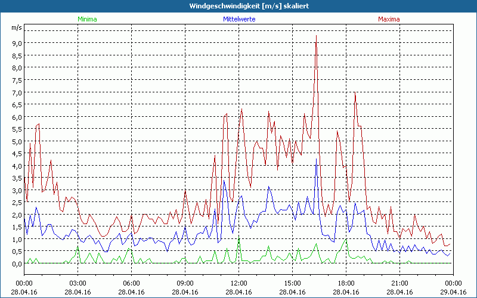The height and width of the screenshot is (298, 477).
Task: Click the 7,0 y-axis value
Action: 17,92
